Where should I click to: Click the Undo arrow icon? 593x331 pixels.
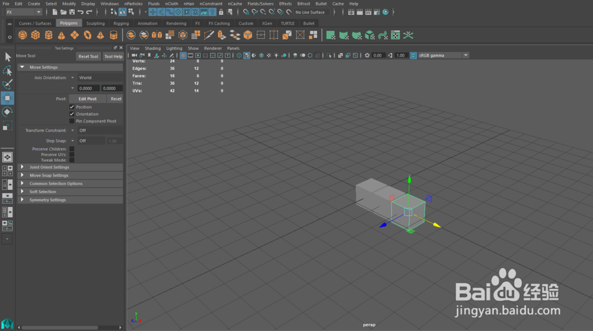(81, 12)
